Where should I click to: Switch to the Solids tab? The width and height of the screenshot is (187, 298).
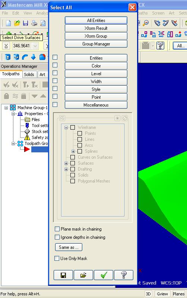tap(29, 74)
